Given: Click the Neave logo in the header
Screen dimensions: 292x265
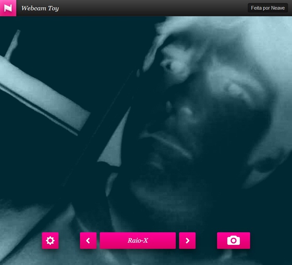Looking at the screenshot, I should pyautogui.click(x=8, y=8).
